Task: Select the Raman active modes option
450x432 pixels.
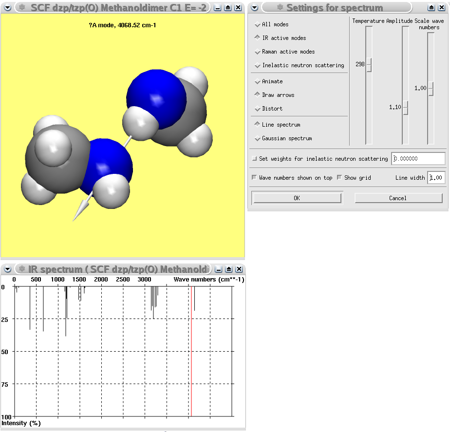Action: pyautogui.click(x=257, y=52)
